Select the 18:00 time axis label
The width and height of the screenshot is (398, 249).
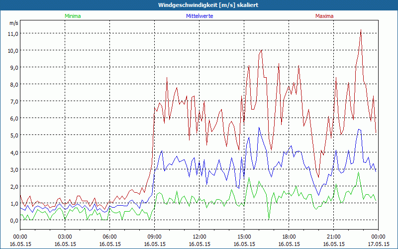click(x=289, y=237)
